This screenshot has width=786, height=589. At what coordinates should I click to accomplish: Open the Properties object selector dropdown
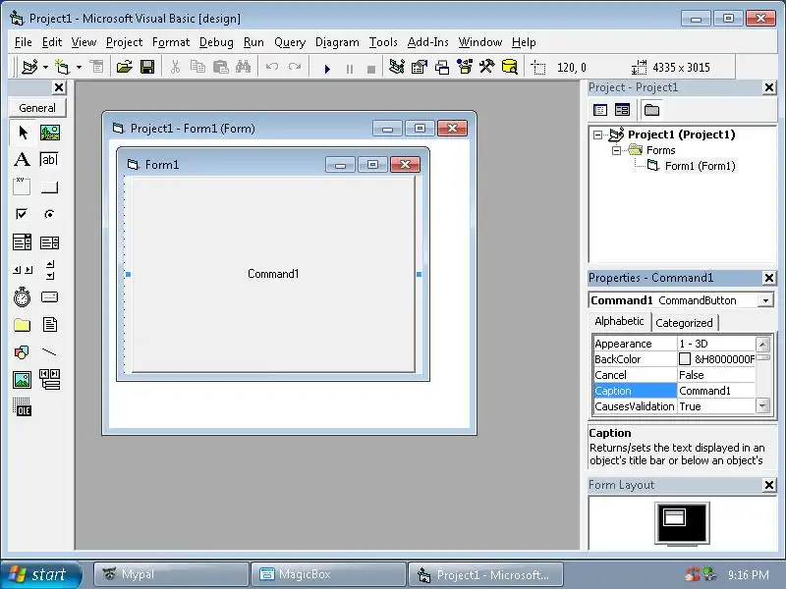coord(765,301)
